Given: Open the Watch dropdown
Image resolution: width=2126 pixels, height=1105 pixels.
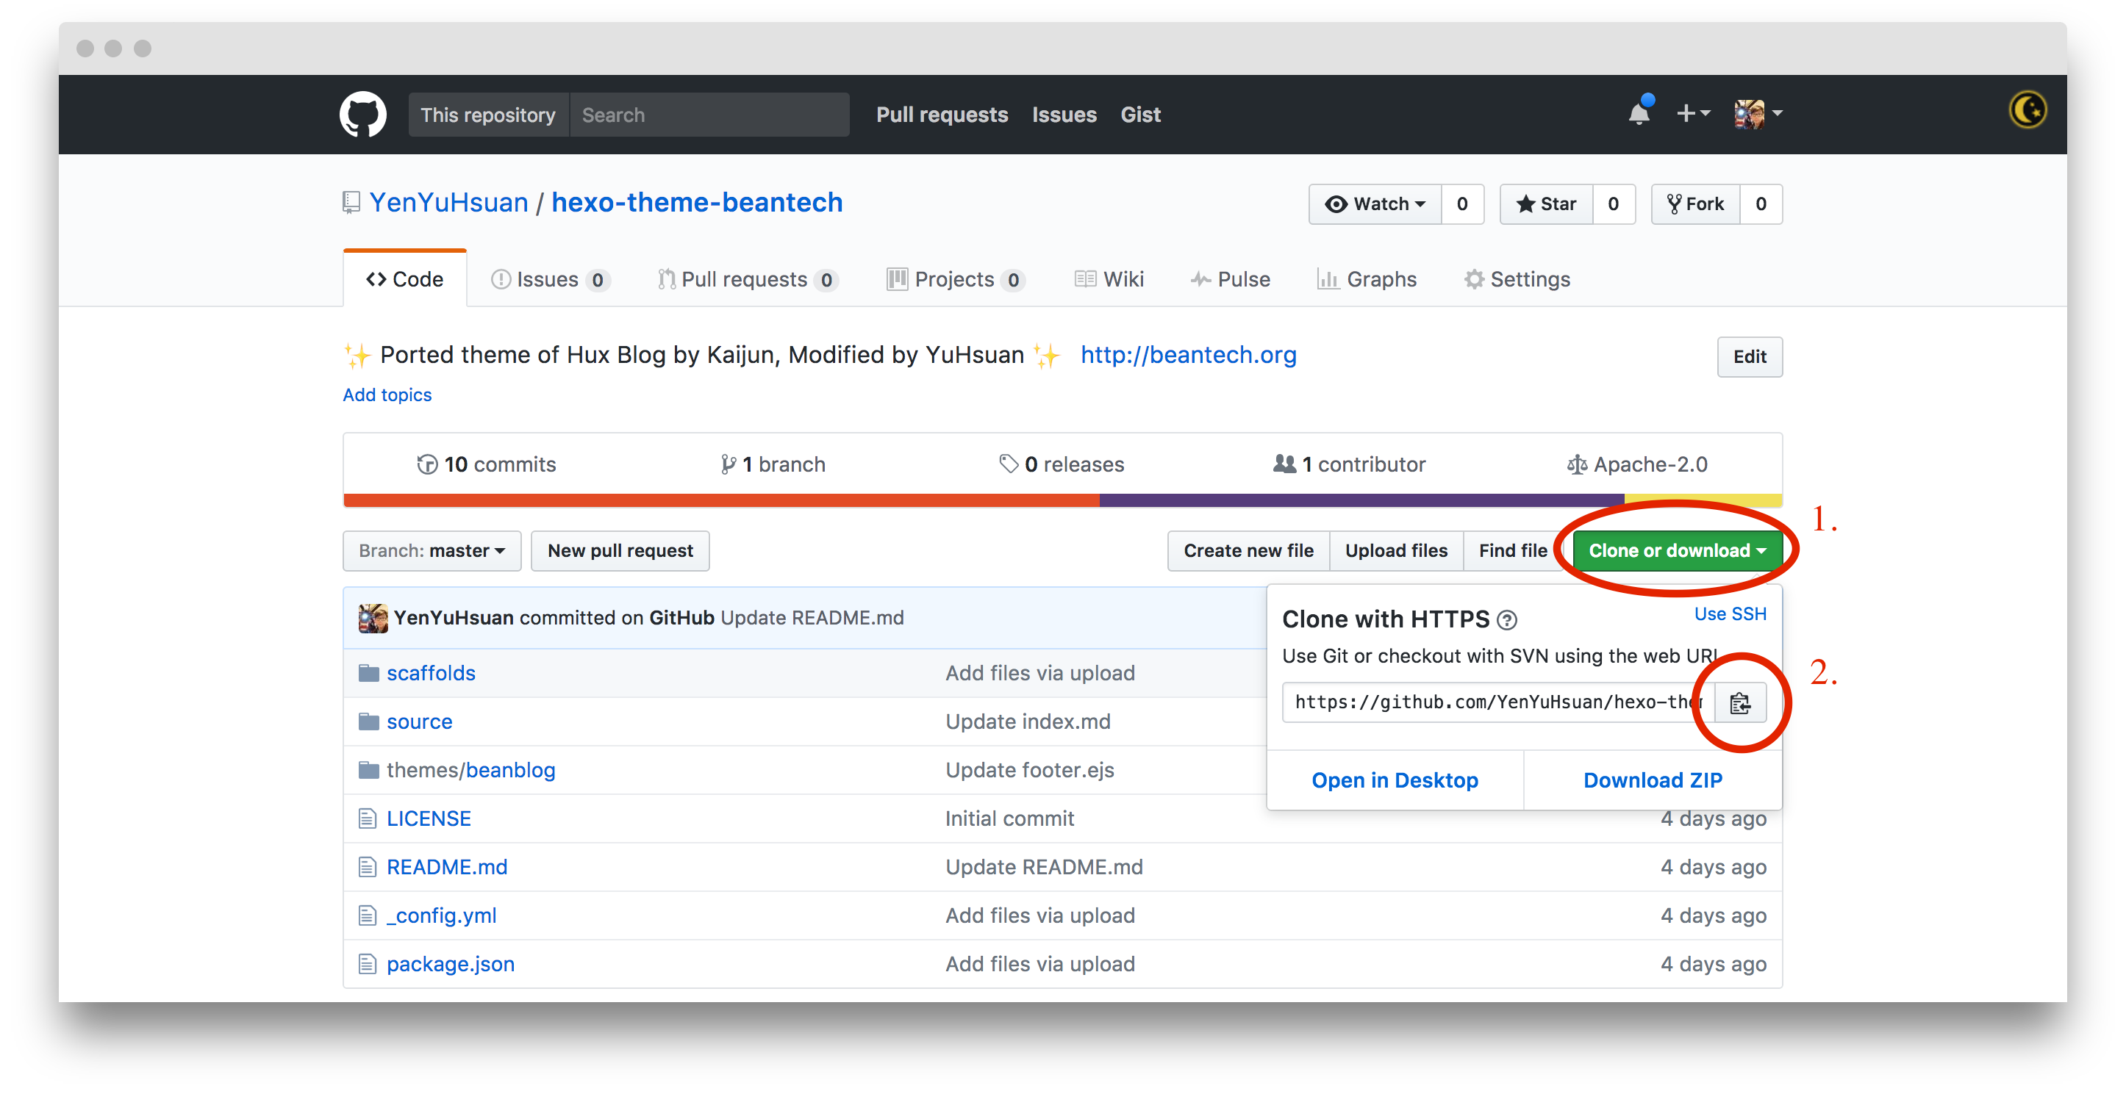Looking at the screenshot, I should tap(1375, 204).
